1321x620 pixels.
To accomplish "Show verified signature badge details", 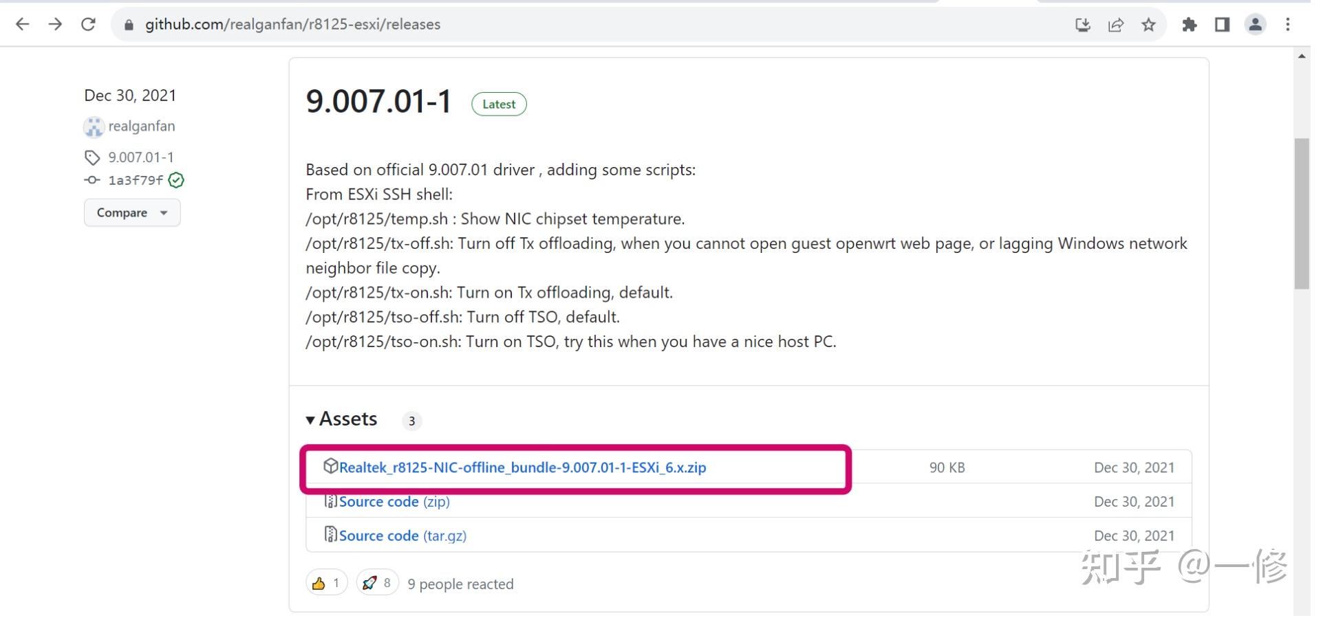I will (x=176, y=180).
